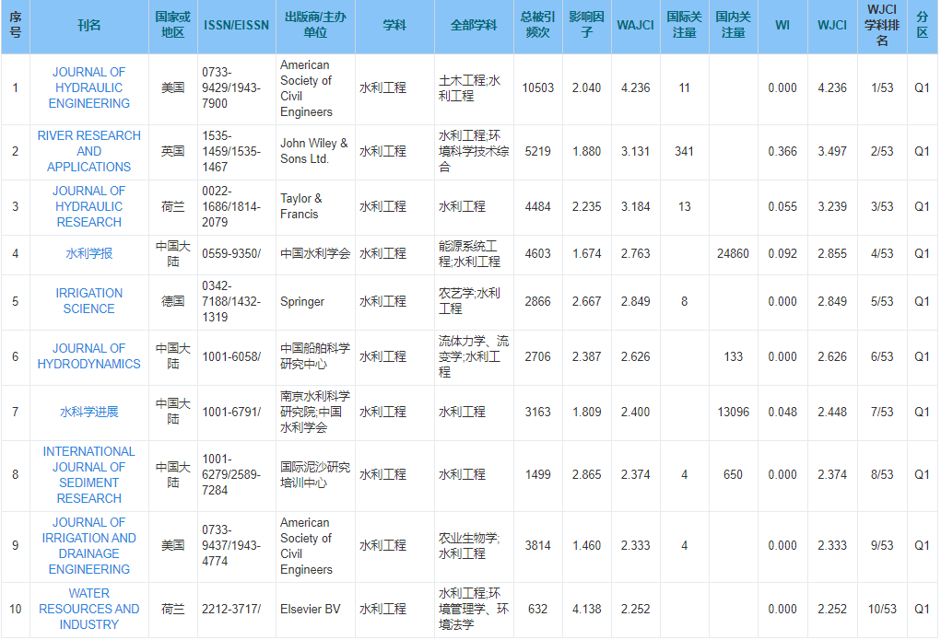
Task: Open JOURNAL OF HYDRAULIC RESEARCH link
Action: [x=88, y=206]
